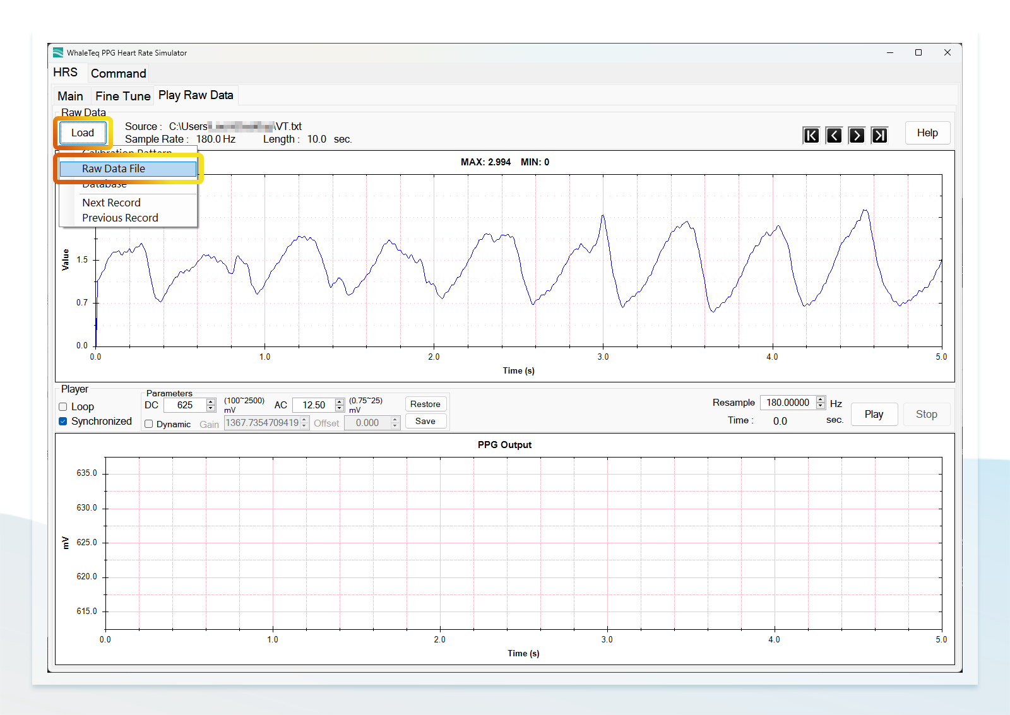1010x715 pixels.
Task: Open the Load dropdown button
Action: (83, 133)
